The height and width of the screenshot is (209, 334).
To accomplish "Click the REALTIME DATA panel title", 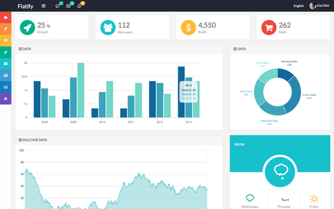I will coord(35,140).
